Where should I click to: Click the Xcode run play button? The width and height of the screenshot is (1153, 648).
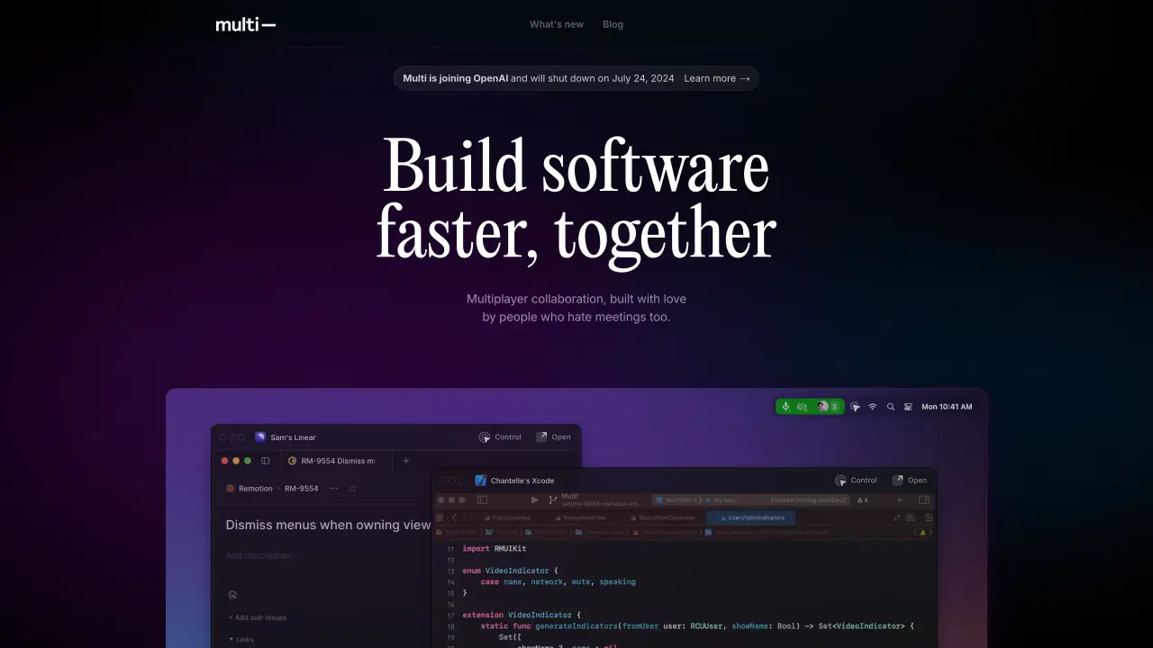pyautogui.click(x=534, y=499)
